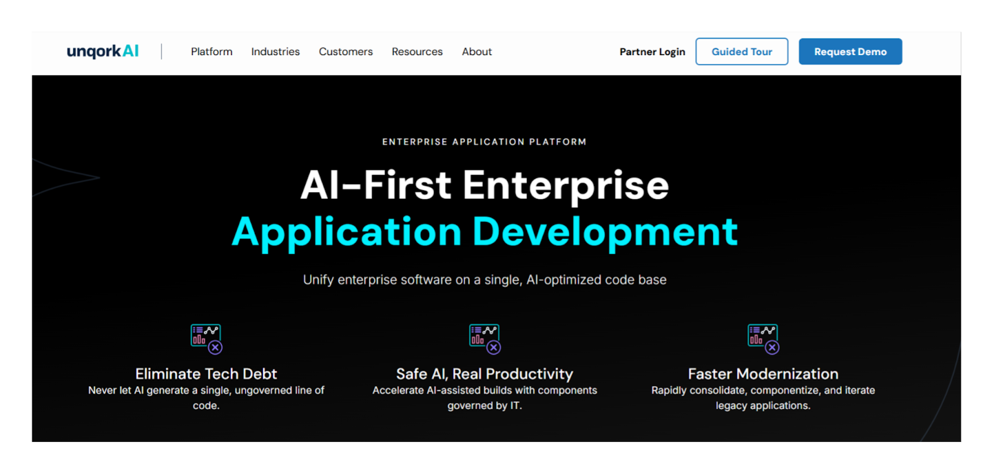Viewport: 992px width, 473px height.
Task: Open the Industries menu
Action: click(x=275, y=51)
